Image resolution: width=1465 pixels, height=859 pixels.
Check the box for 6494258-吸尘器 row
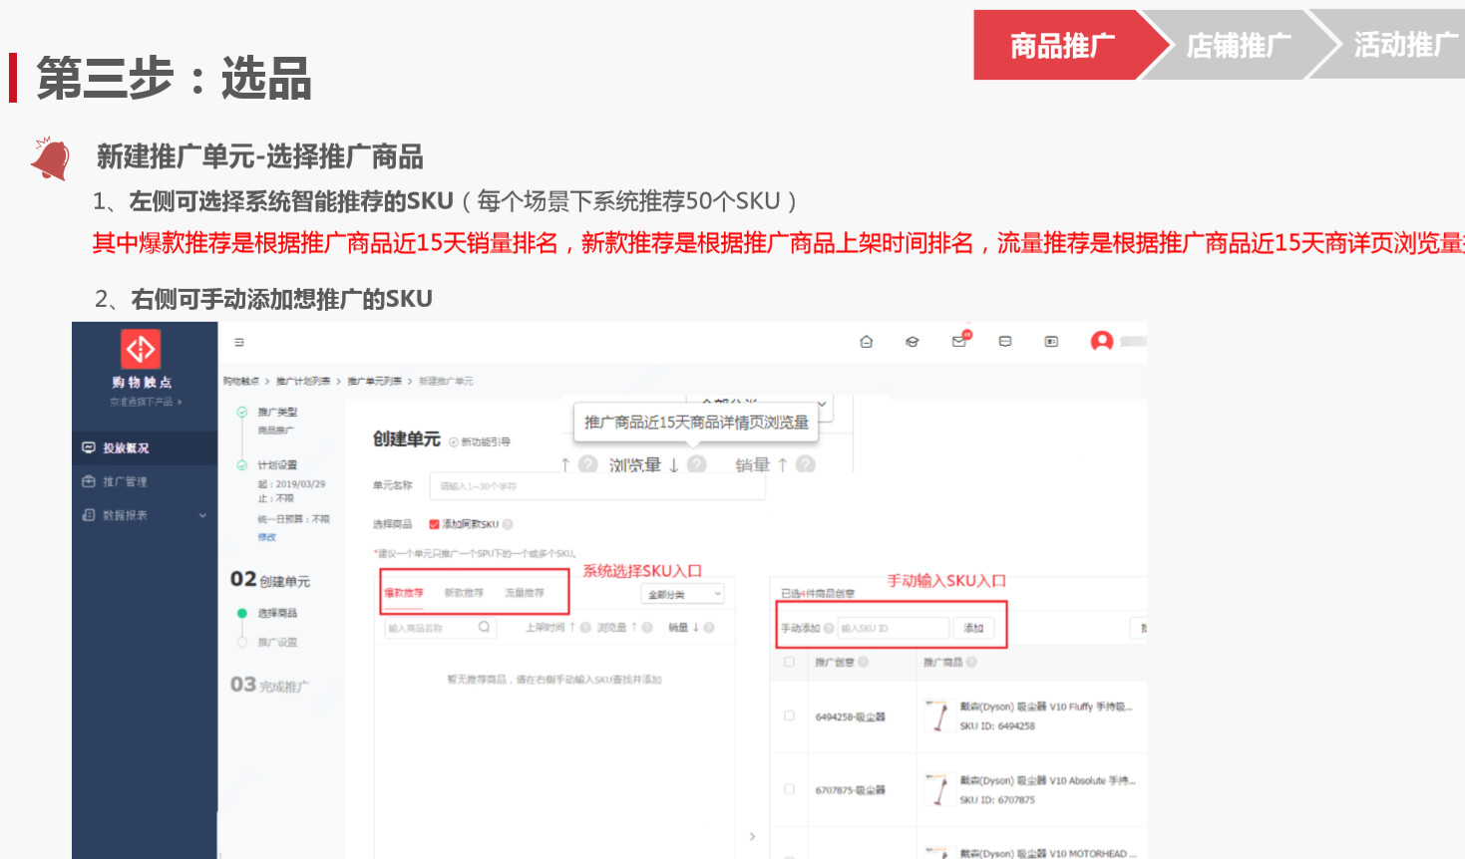[x=789, y=716]
